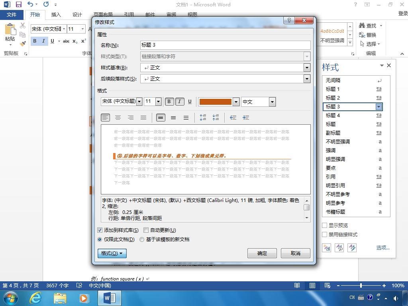Click the ribbon Bold icon
Screen dimensions: 408x306
click(35, 41)
